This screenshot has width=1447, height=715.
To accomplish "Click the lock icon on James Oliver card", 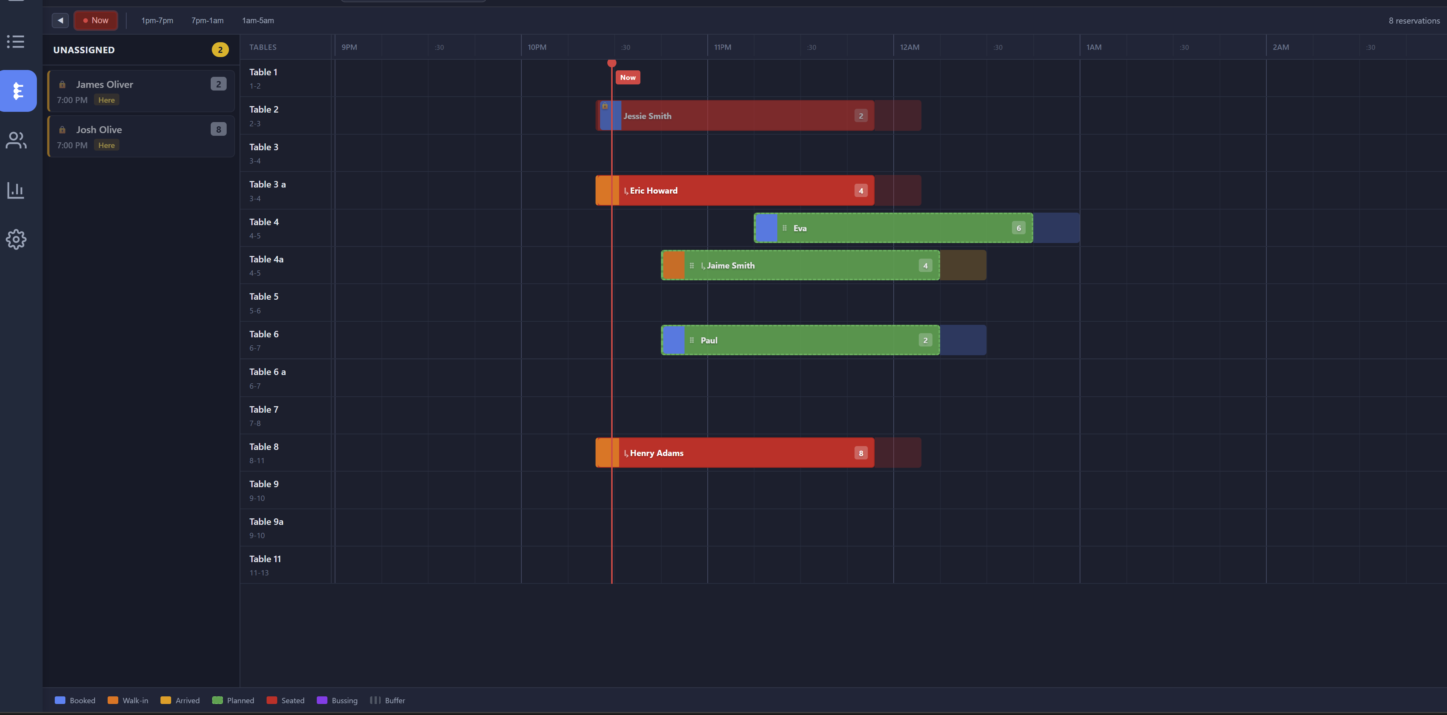I will pyautogui.click(x=62, y=84).
